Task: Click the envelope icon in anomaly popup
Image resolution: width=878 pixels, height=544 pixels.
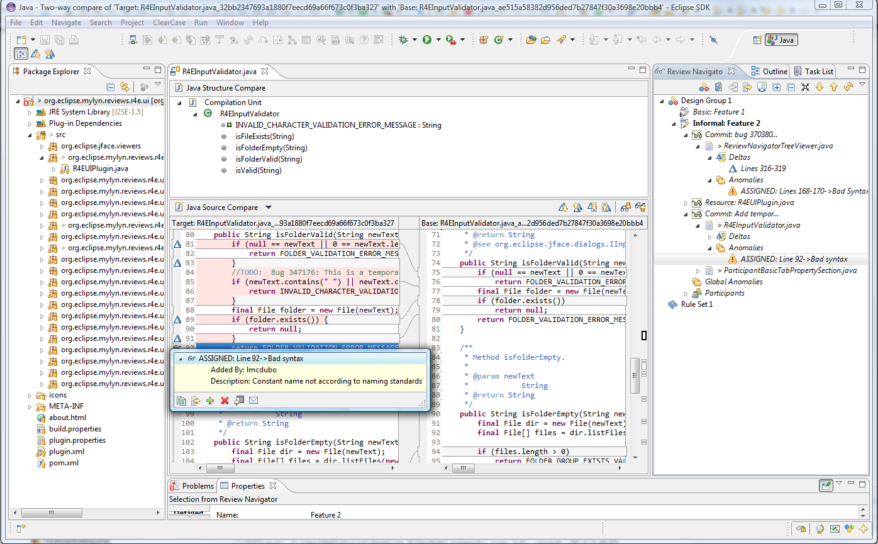Action: (x=253, y=401)
